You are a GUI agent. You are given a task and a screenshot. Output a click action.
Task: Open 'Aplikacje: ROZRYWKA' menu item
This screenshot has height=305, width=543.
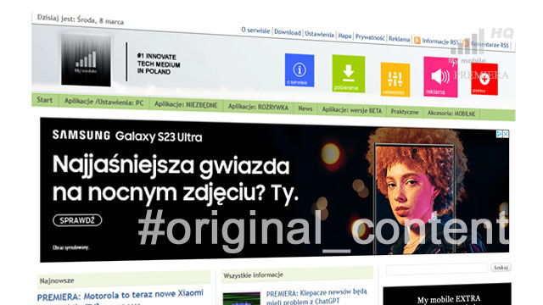coord(258,108)
